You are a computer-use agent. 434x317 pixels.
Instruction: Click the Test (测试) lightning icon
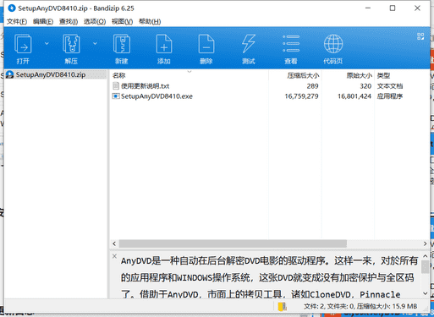pyautogui.click(x=249, y=44)
